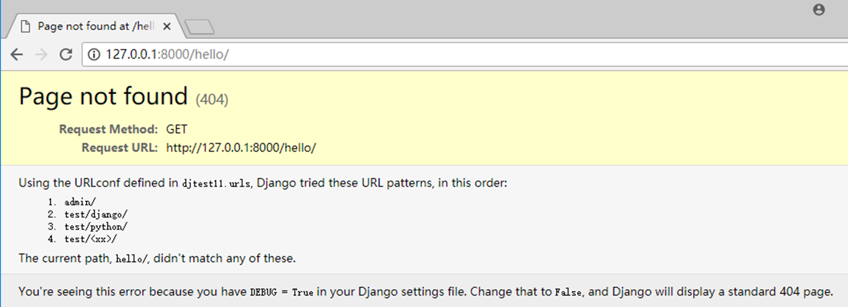Image resolution: width=848 pixels, height=307 pixels.
Task: Reload the current page
Action: click(66, 54)
